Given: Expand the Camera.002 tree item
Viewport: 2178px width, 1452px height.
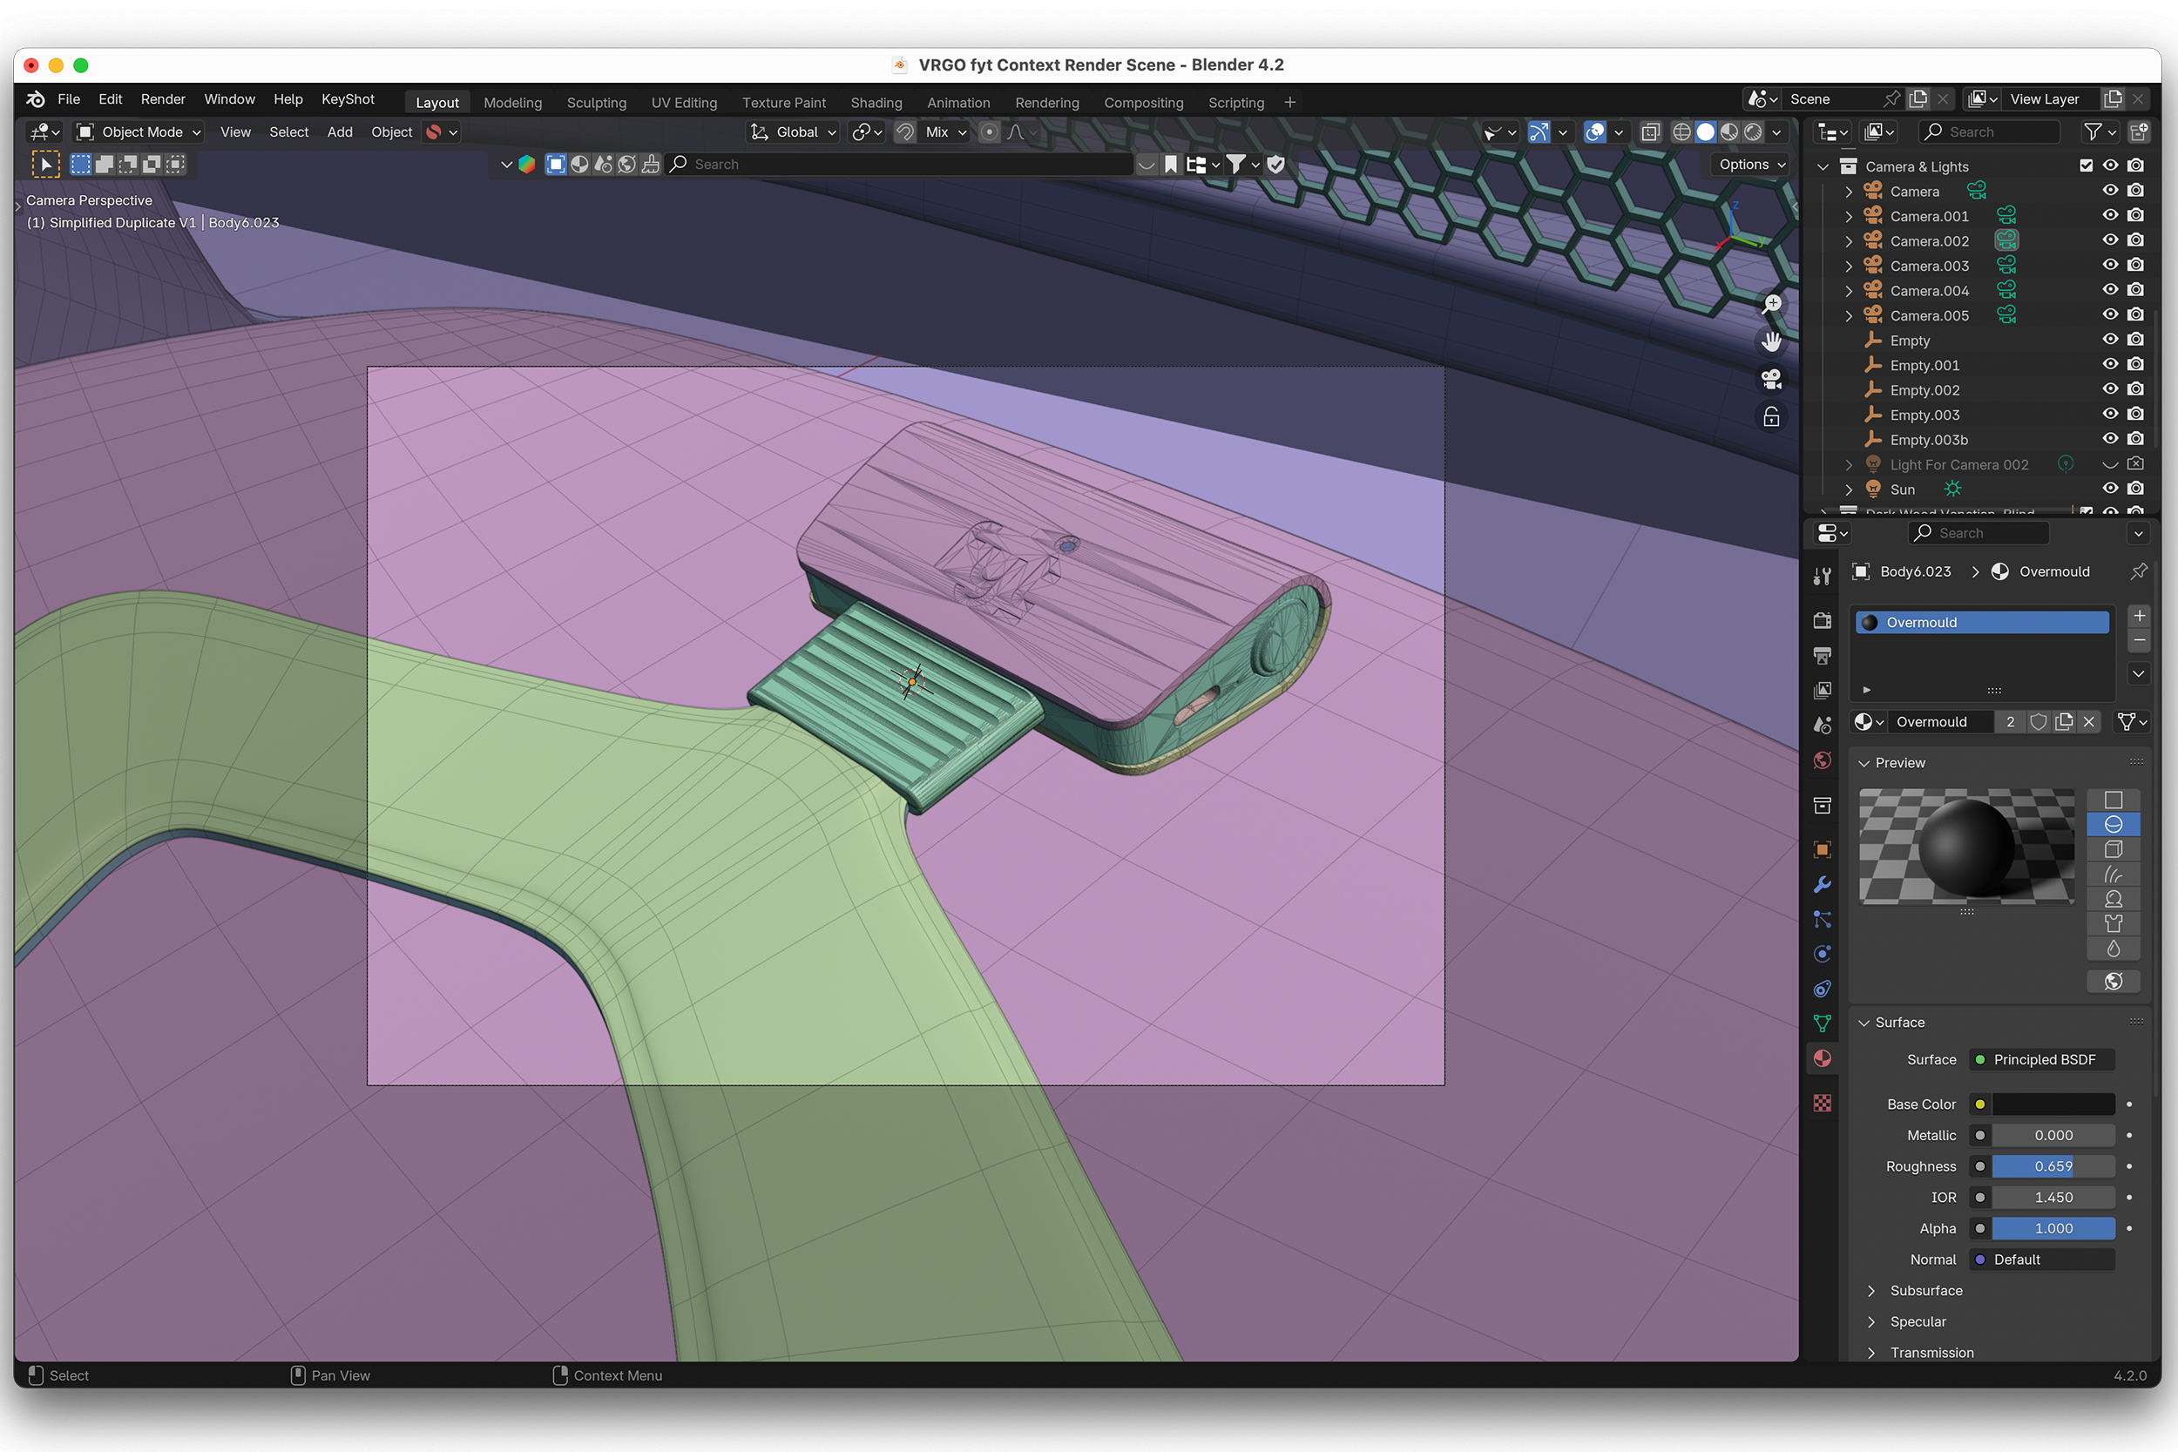Looking at the screenshot, I should tap(1848, 240).
